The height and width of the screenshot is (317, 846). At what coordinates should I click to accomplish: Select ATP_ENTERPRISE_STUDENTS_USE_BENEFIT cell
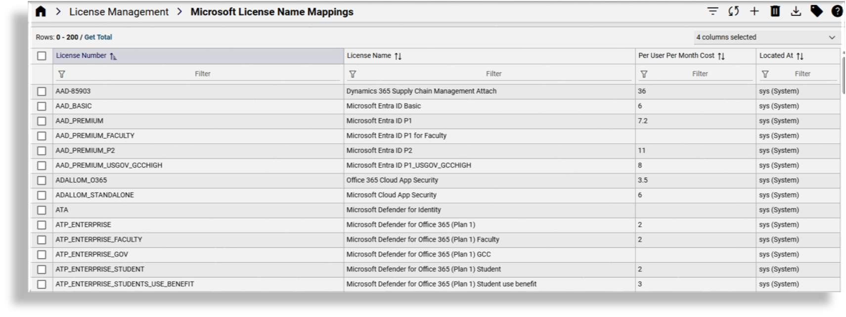point(198,284)
